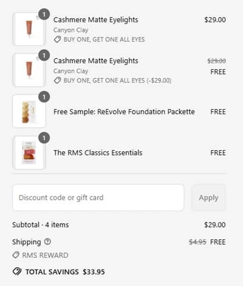Click the TOTAL SAVINGS tag icon
Image resolution: width=243 pixels, height=286 pixels.
(17, 271)
